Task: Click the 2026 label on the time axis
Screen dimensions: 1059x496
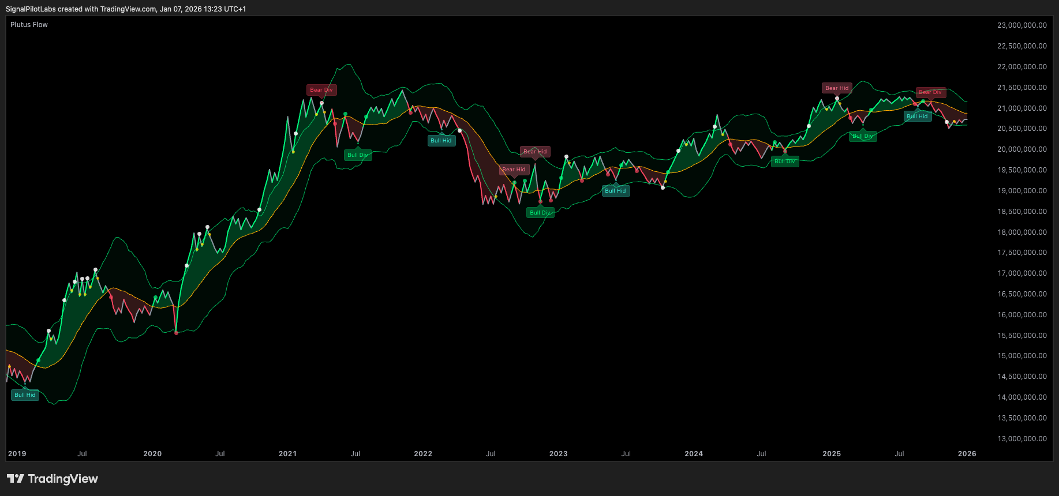Action: [x=967, y=454]
